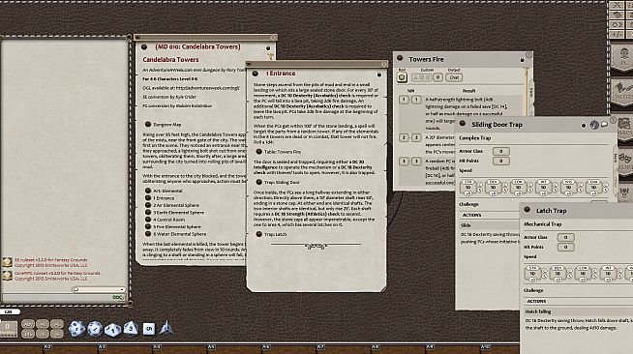This screenshot has height=354, width=633.
Task: Pick up the d8 die
Action: click(131, 328)
